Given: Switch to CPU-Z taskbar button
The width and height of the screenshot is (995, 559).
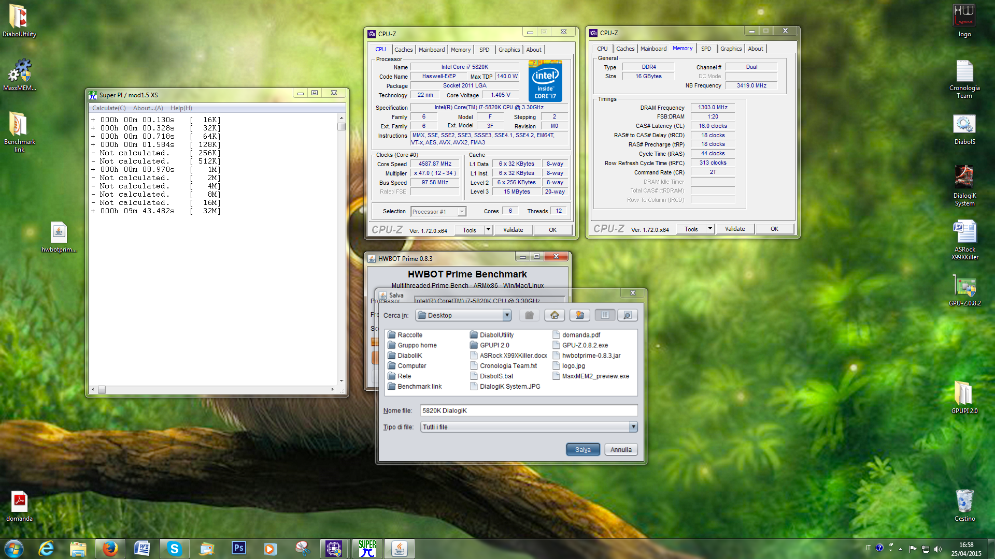Looking at the screenshot, I should 334,549.
